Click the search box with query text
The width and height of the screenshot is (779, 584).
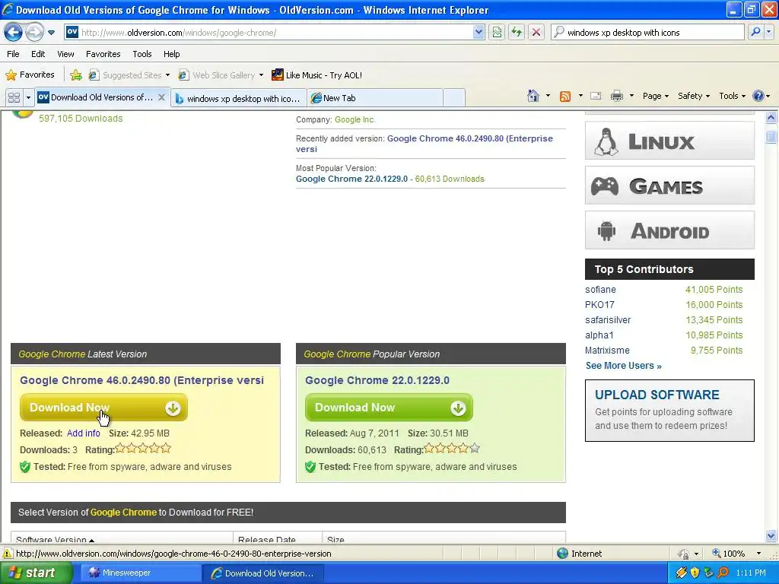(x=647, y=33)
